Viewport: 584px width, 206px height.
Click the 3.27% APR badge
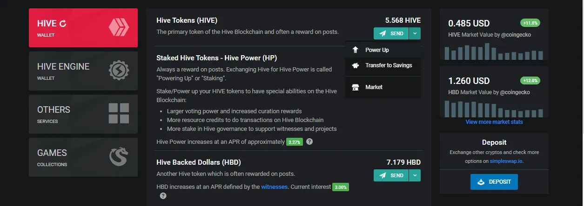pyautogui.click(x=295, y=142)
